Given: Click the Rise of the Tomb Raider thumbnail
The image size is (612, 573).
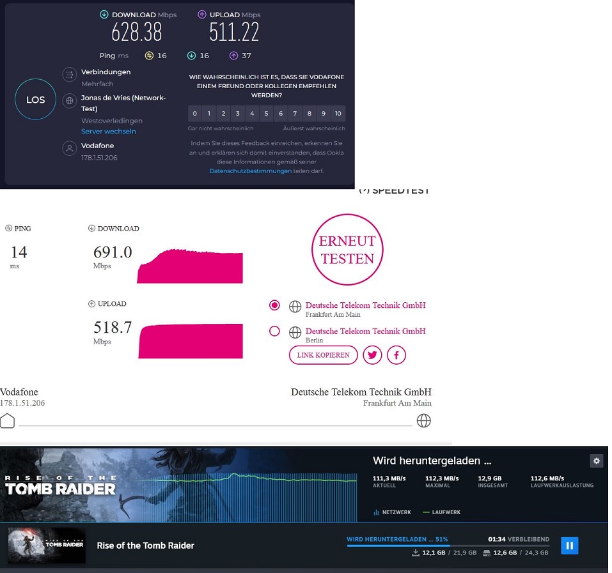Looking at the screenshot, I should tap(47, 546).
